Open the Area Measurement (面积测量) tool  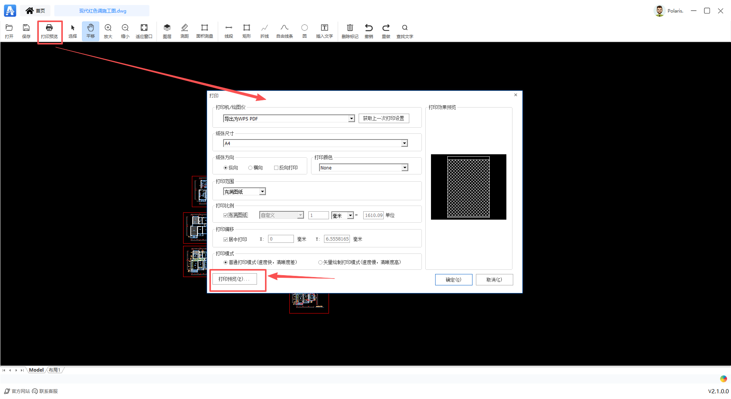[204, 31]
